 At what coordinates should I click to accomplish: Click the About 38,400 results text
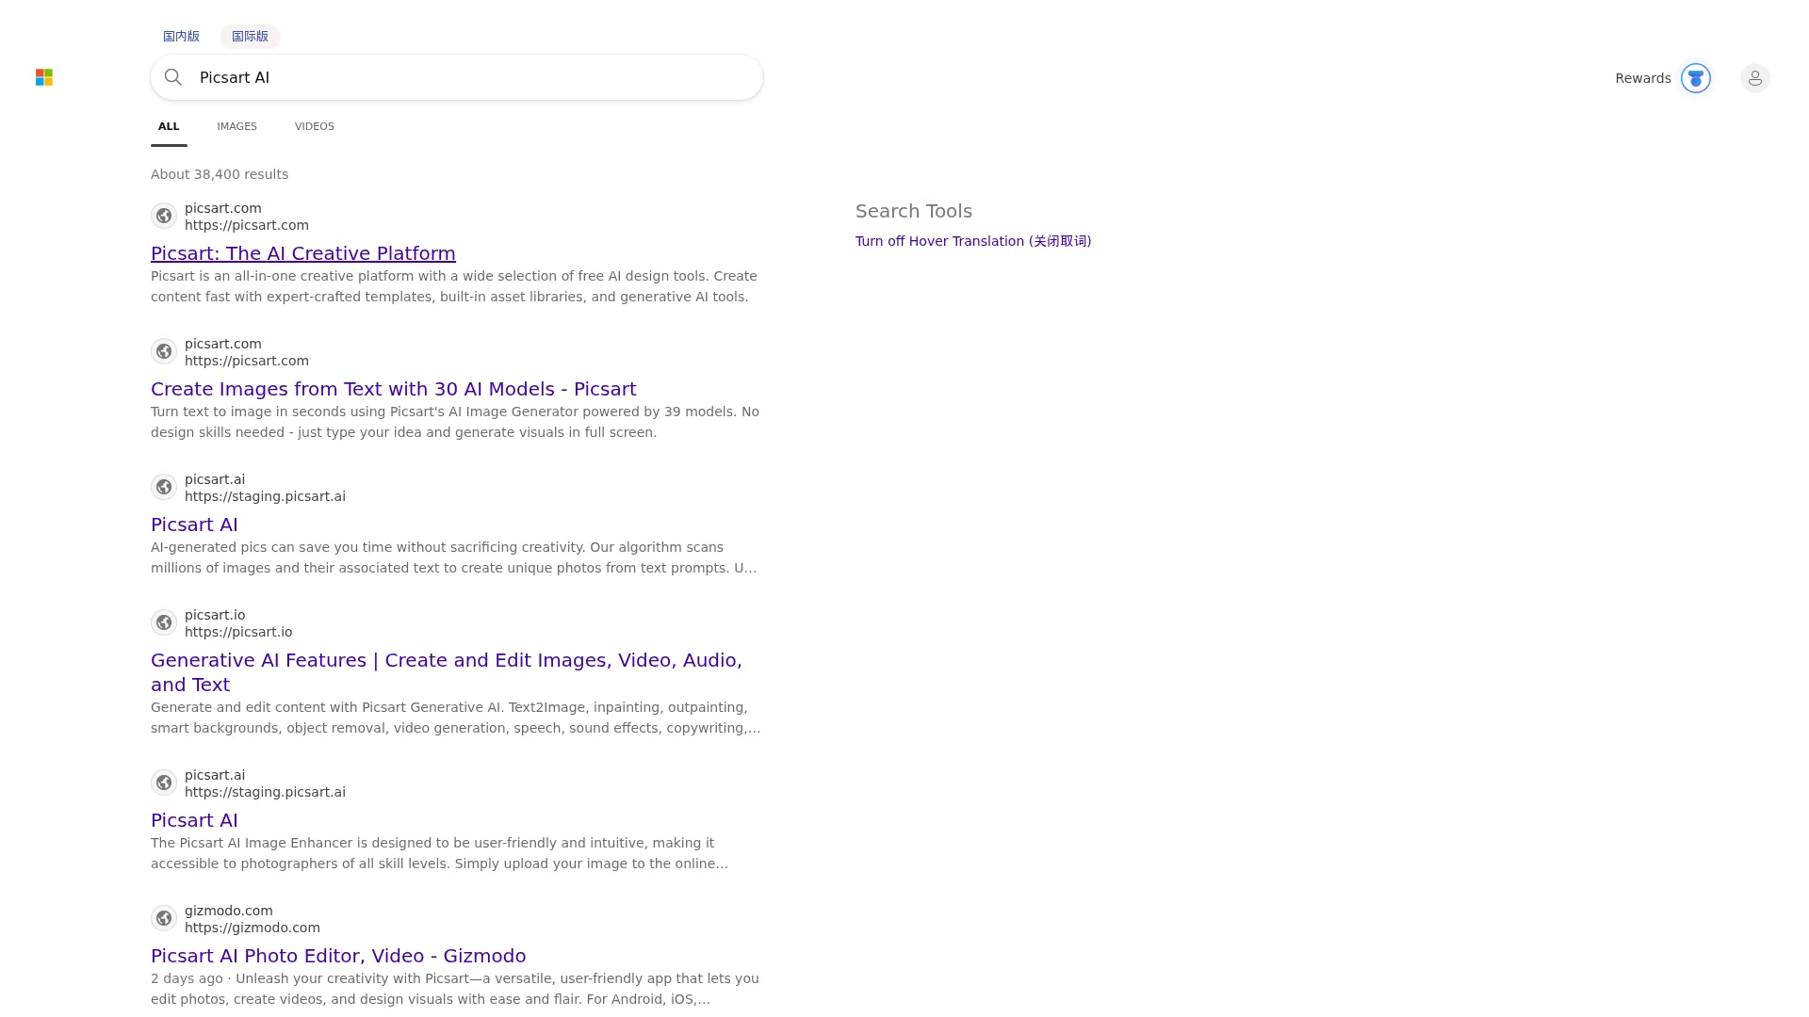tap(220, 174)
